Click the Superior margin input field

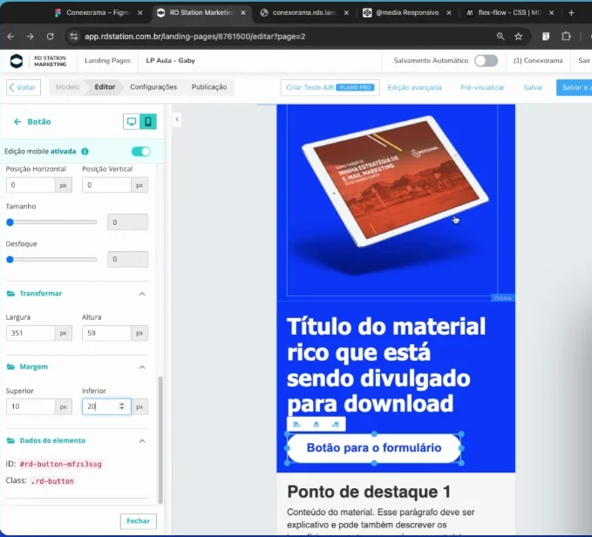tap(31, 406)
